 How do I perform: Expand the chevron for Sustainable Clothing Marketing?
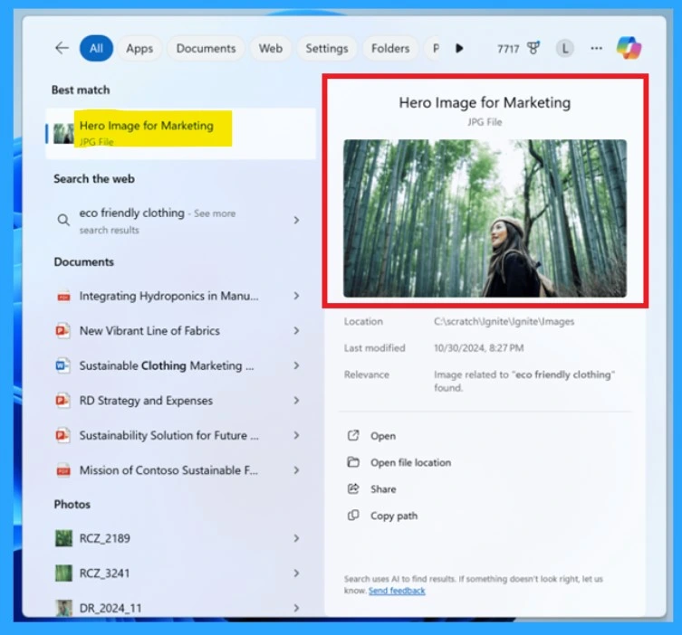[x=297, y=365]
